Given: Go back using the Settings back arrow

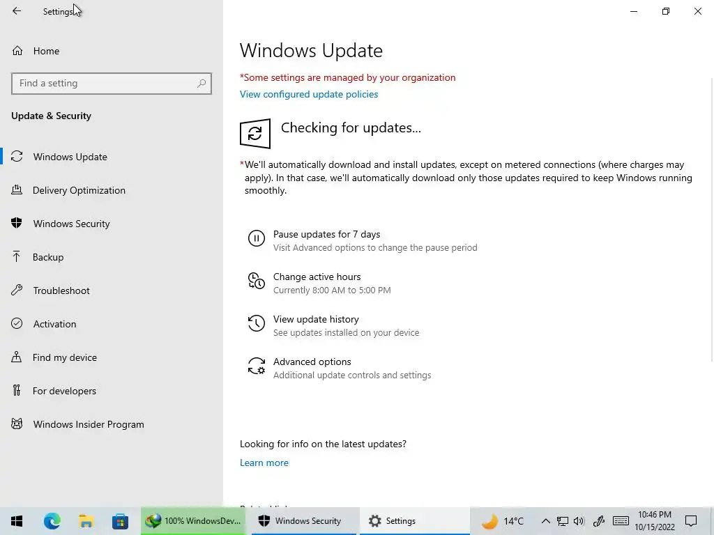Looking at the screenshot, I should 17,11.
